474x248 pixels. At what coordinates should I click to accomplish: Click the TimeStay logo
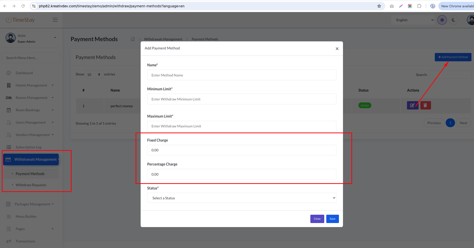point(20,20)
